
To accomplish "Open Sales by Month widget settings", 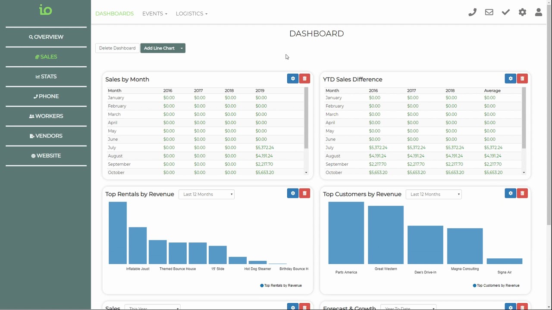I will pyautogui.click(x=293, y=78).
